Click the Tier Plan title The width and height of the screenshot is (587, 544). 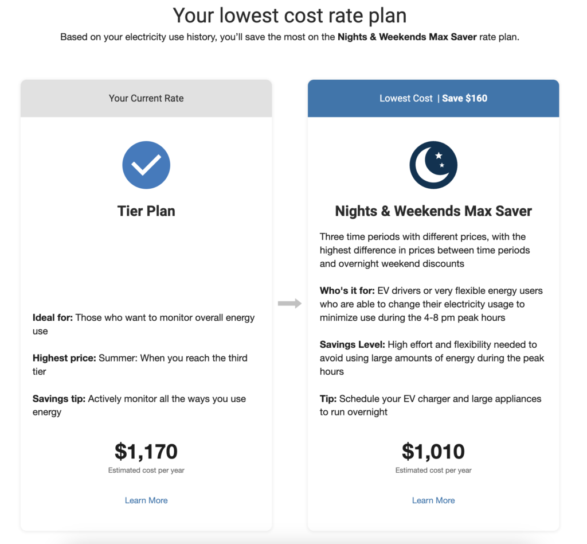(146, 211)
